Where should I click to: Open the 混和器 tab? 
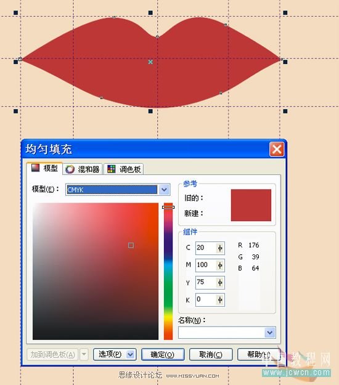click(x=83, y=169)
